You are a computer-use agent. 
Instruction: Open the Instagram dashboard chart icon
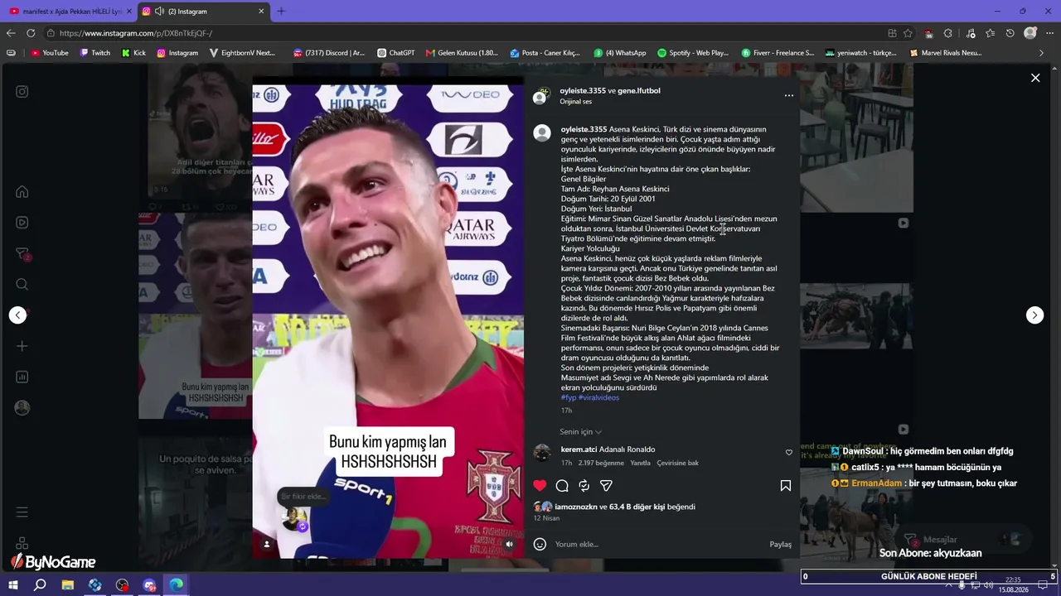click(22, 377)
